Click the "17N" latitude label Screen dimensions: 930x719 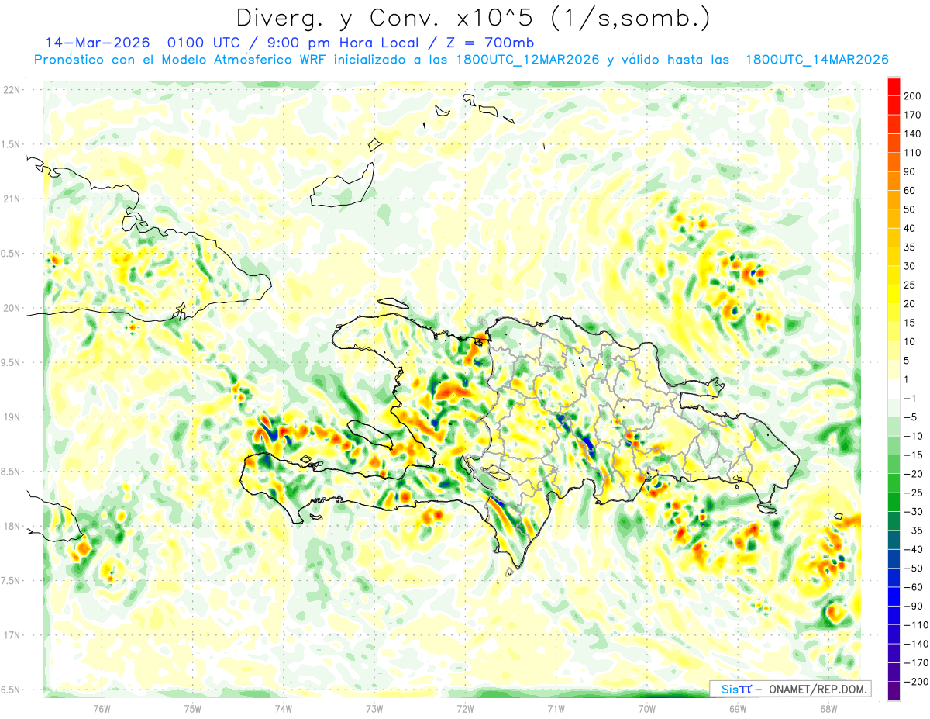pyautogui.click(x=12, y=635)
